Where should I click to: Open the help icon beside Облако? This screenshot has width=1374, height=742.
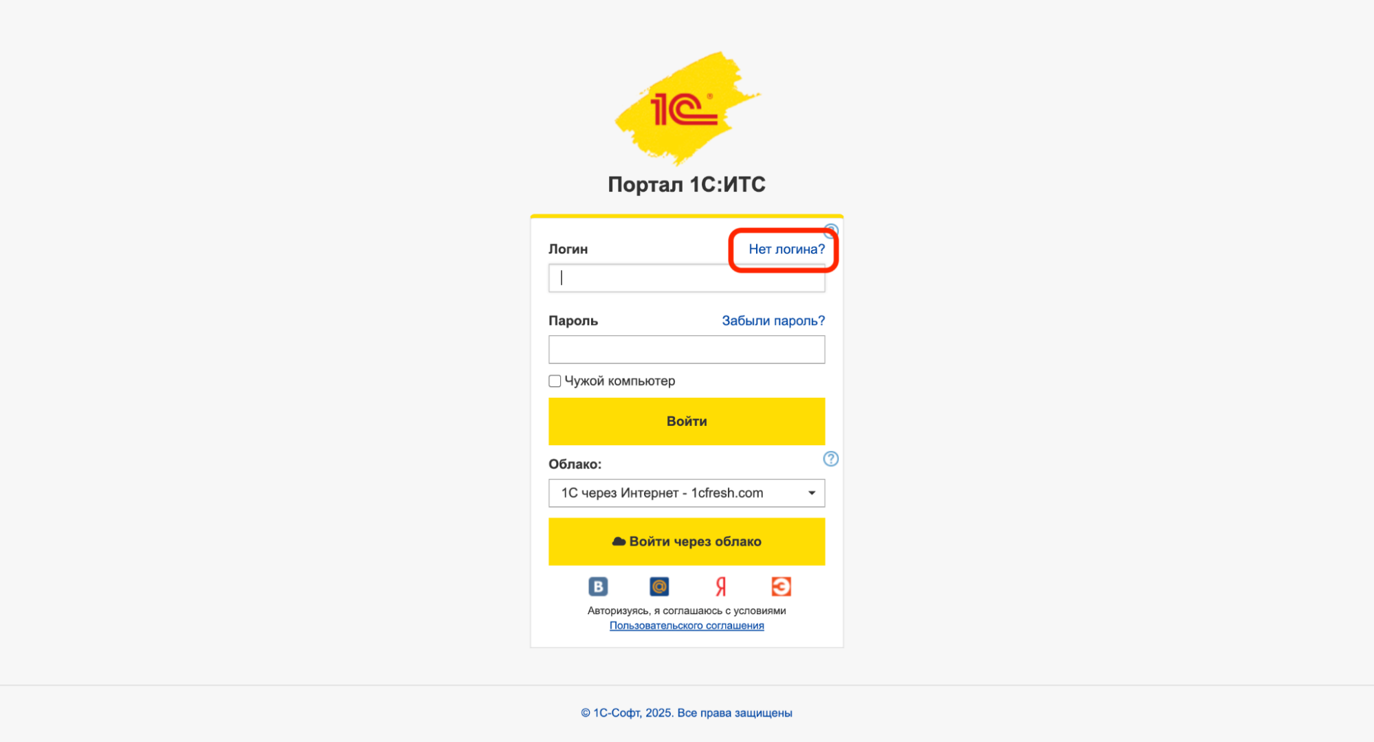831,459
